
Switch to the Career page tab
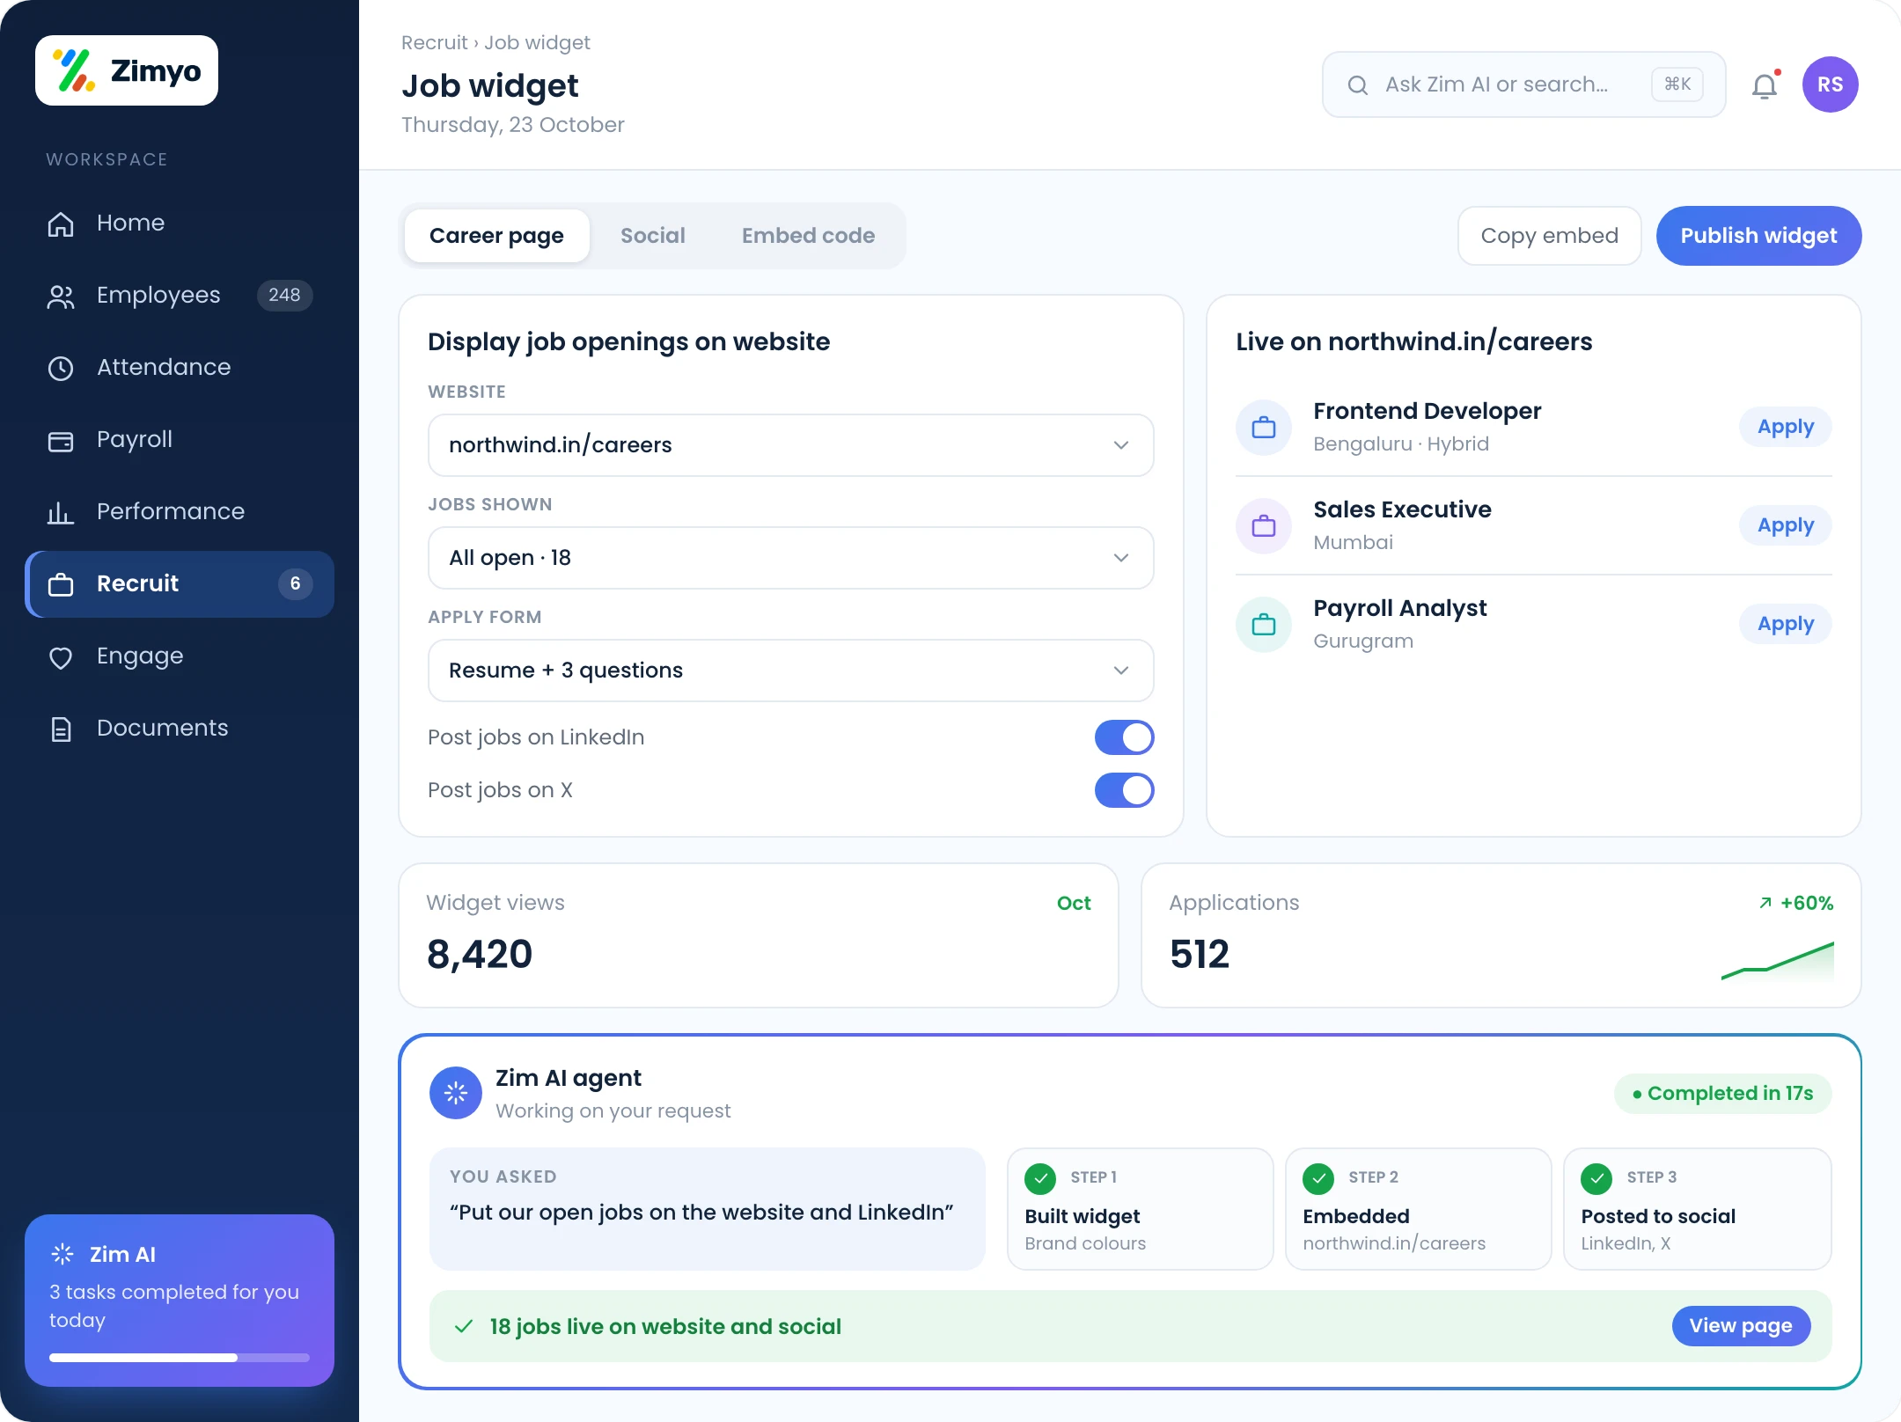496,236
